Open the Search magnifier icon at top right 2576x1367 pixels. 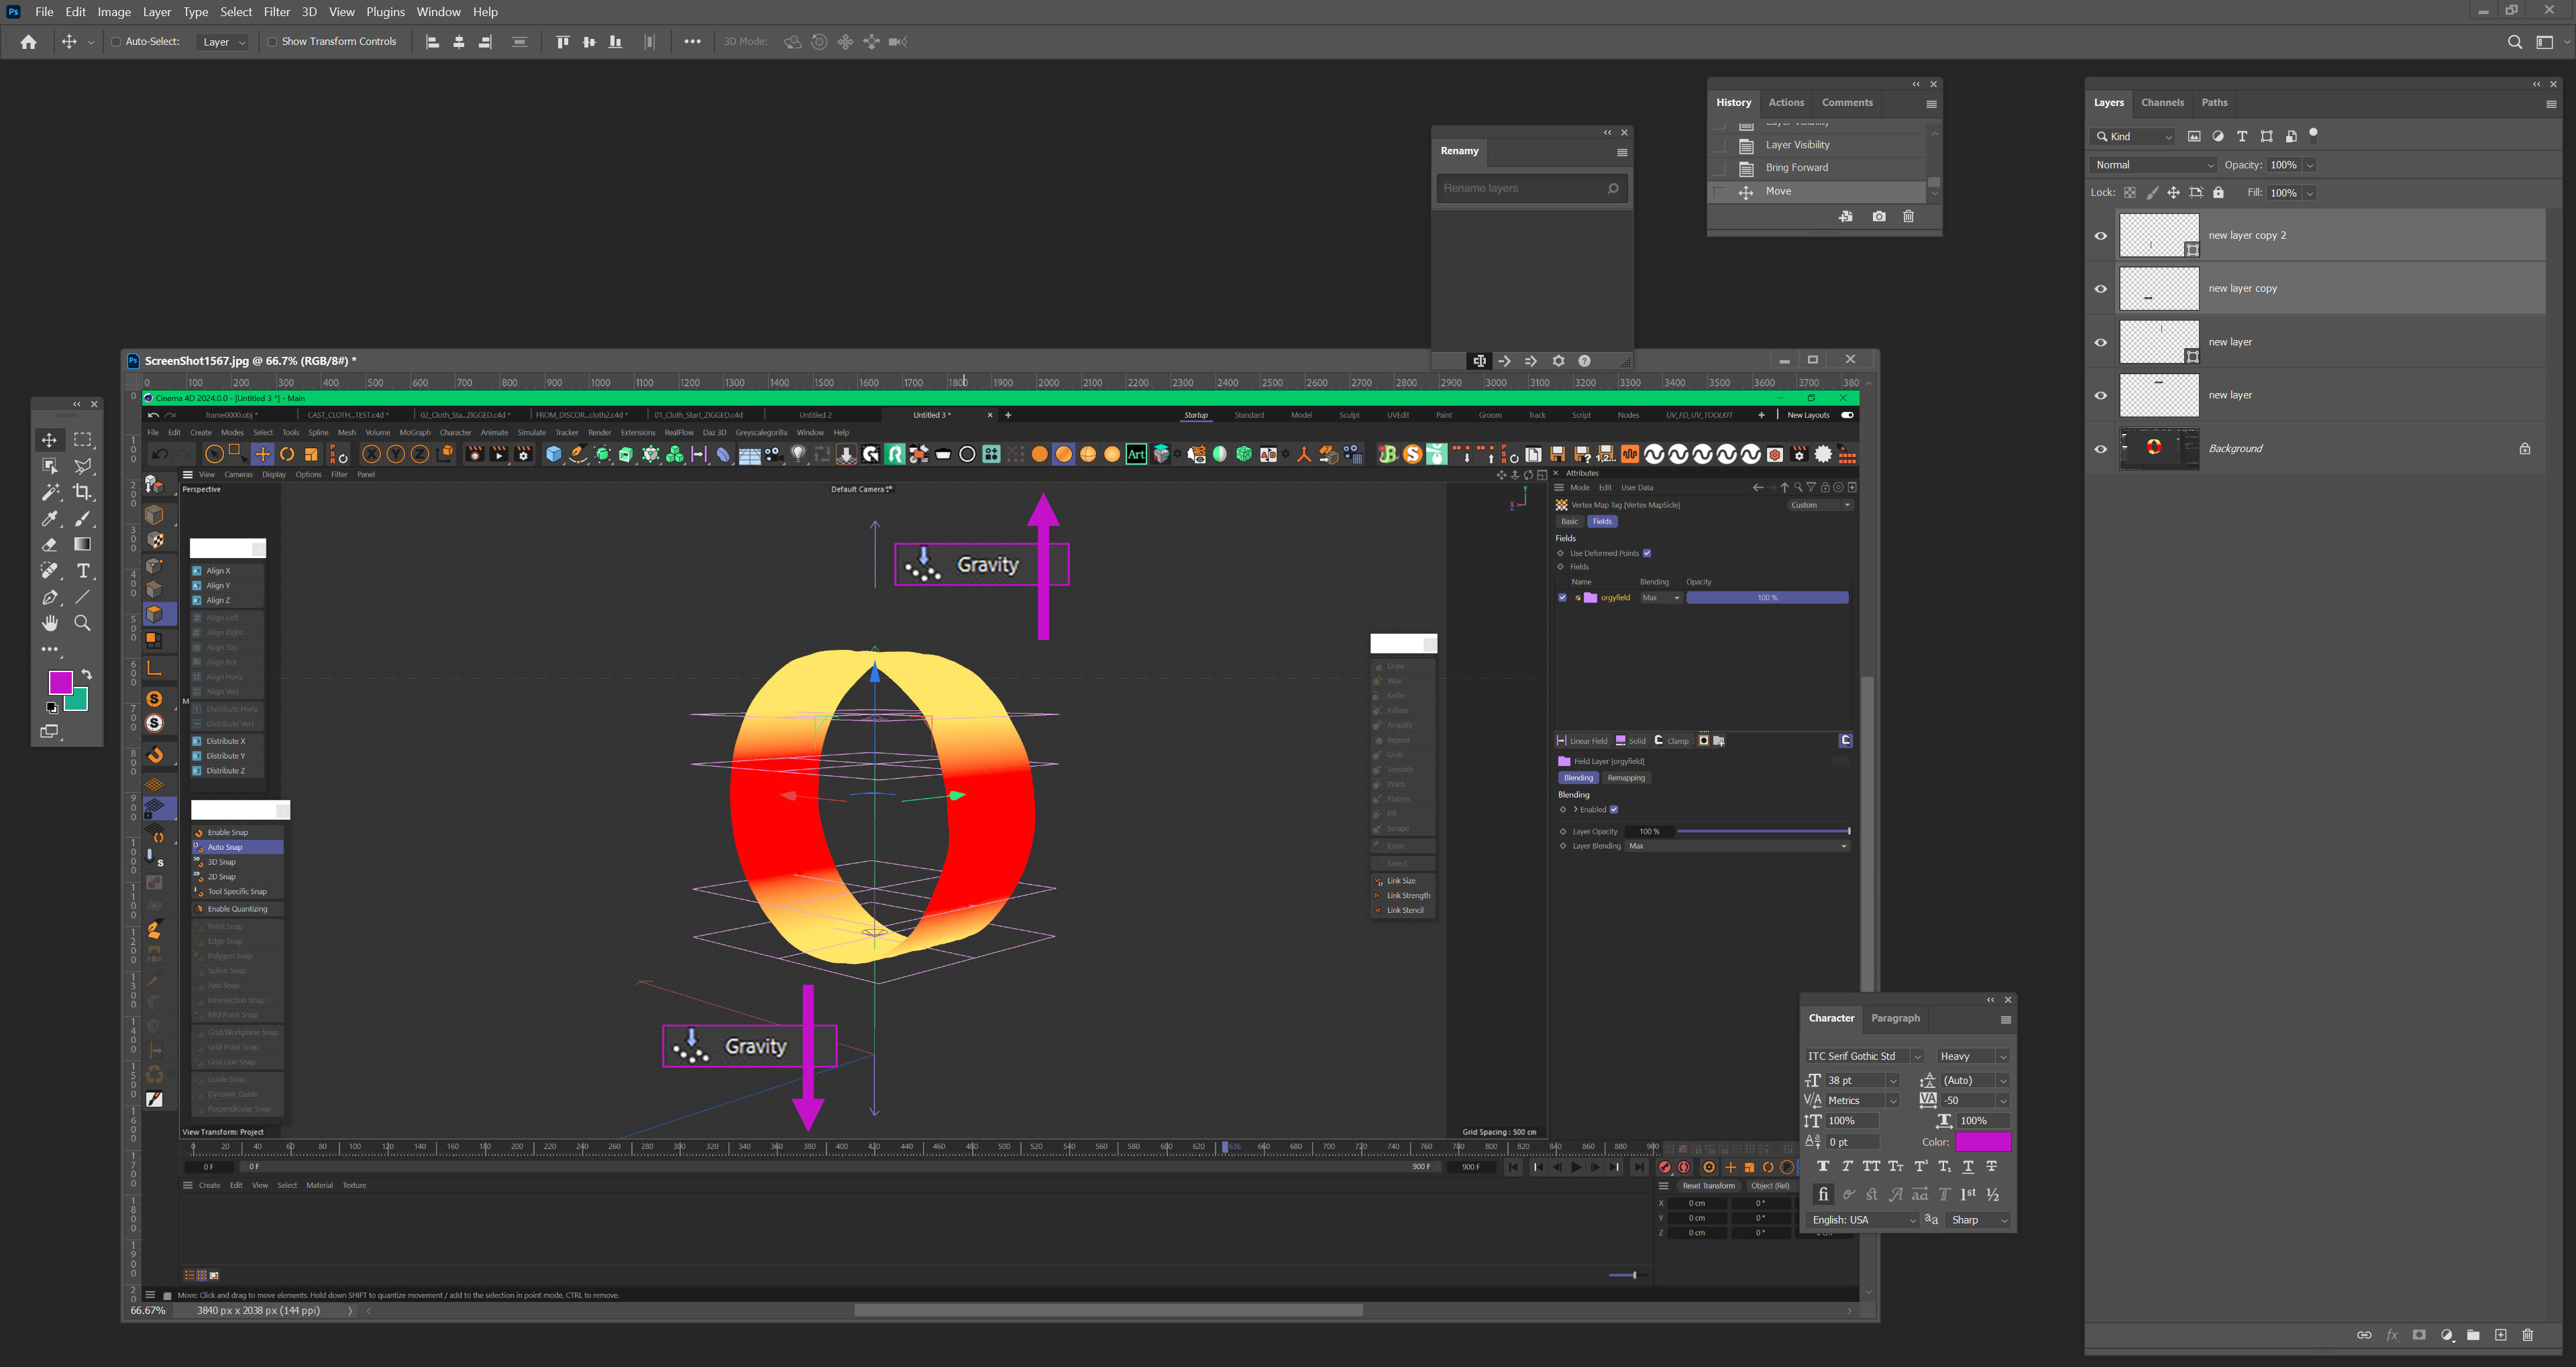(2515, 42)
